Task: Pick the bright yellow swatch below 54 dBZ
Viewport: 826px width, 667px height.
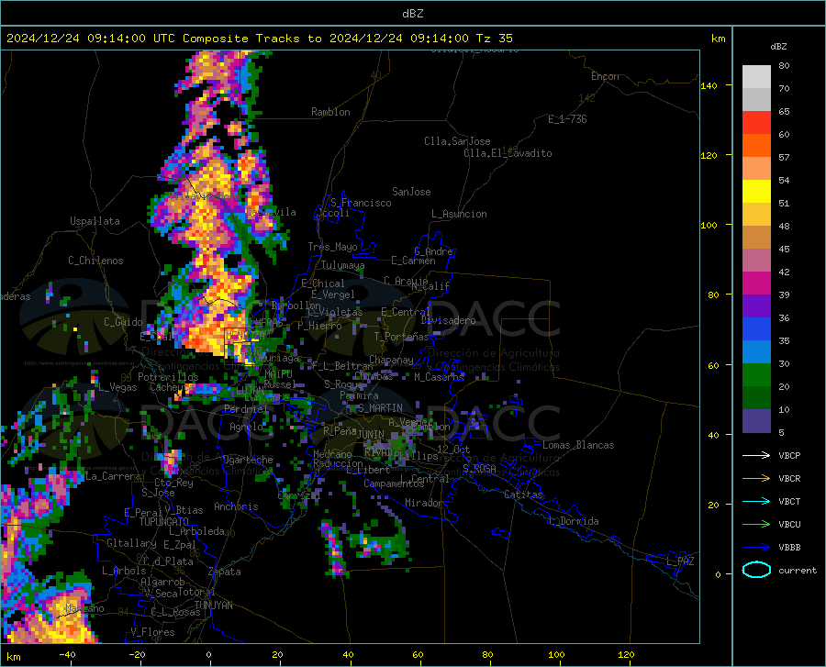Action: [756, 192]
